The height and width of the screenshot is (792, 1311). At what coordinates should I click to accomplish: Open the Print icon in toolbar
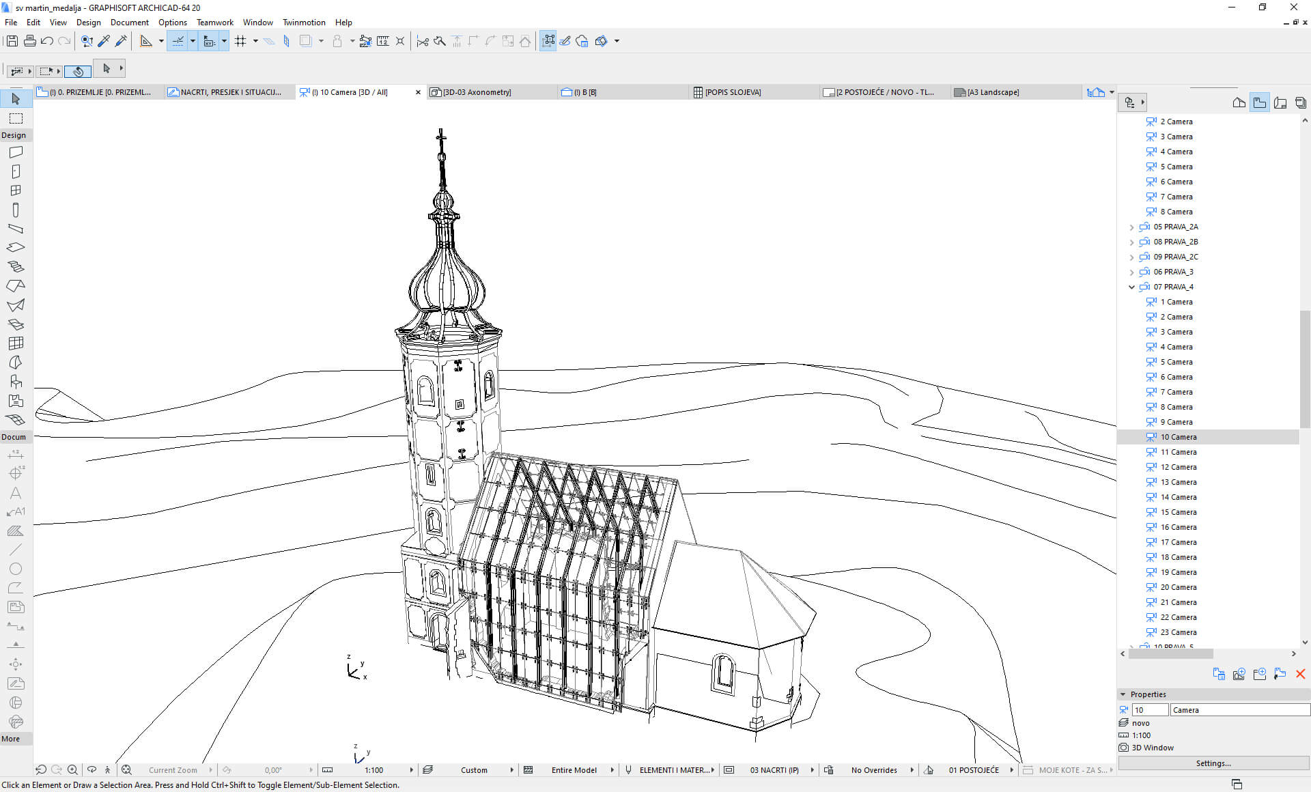(x=29, y=41)
